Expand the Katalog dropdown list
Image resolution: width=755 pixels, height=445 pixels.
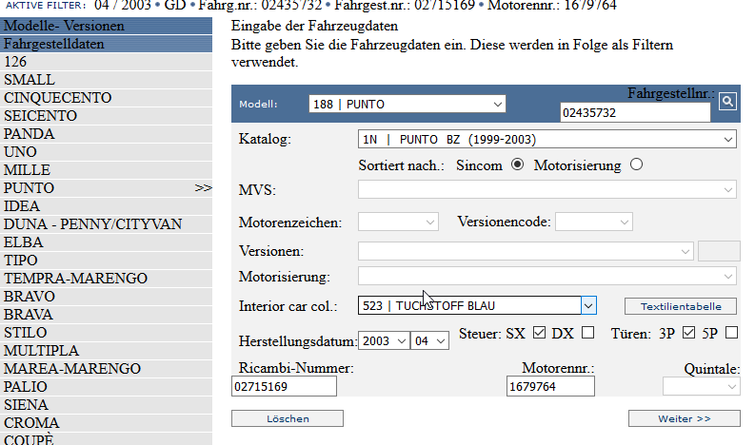547,140
